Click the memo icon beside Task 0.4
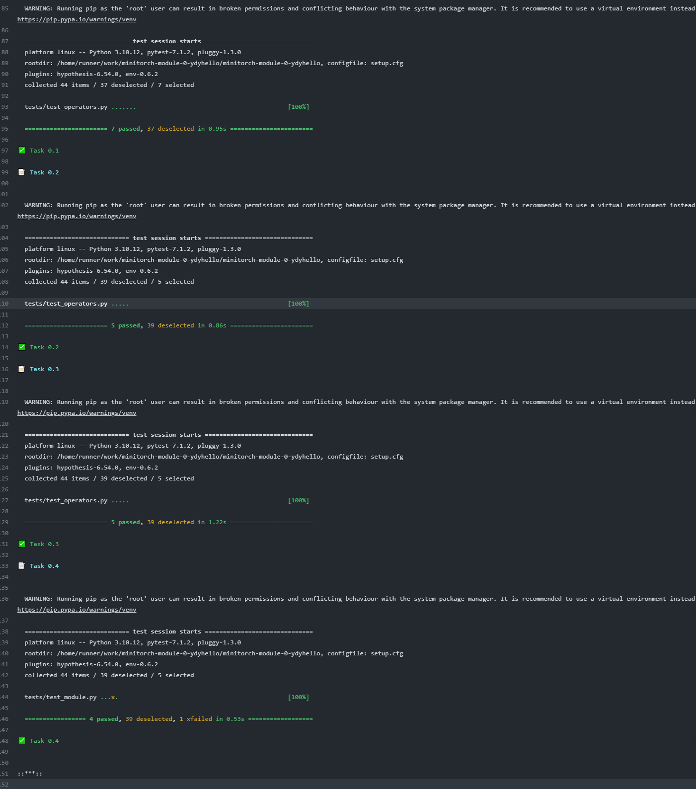This screenshot has width=696, height=789. pyautogui.click(x=22, y=566)
